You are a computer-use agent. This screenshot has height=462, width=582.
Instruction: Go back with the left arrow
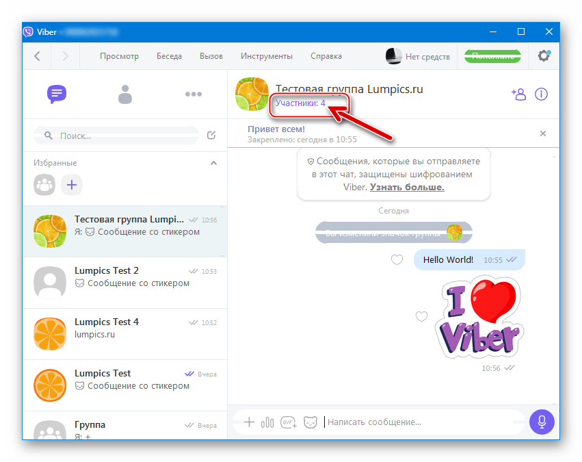click(x=37, y=56)
